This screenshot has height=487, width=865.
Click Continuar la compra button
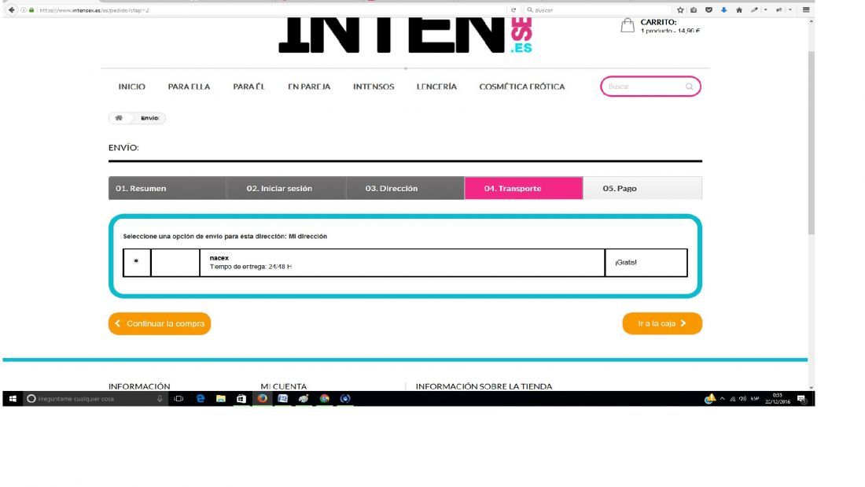(x=160, y=323)
